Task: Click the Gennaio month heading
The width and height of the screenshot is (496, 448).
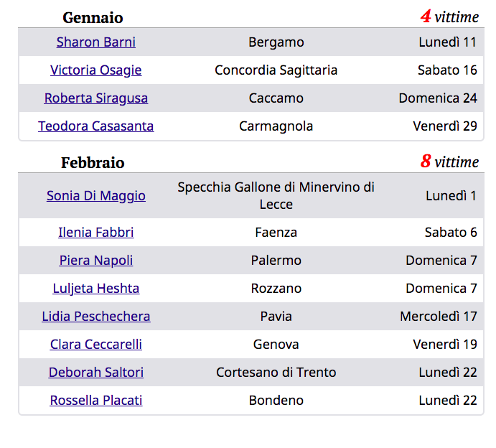Action: [93, 18]
